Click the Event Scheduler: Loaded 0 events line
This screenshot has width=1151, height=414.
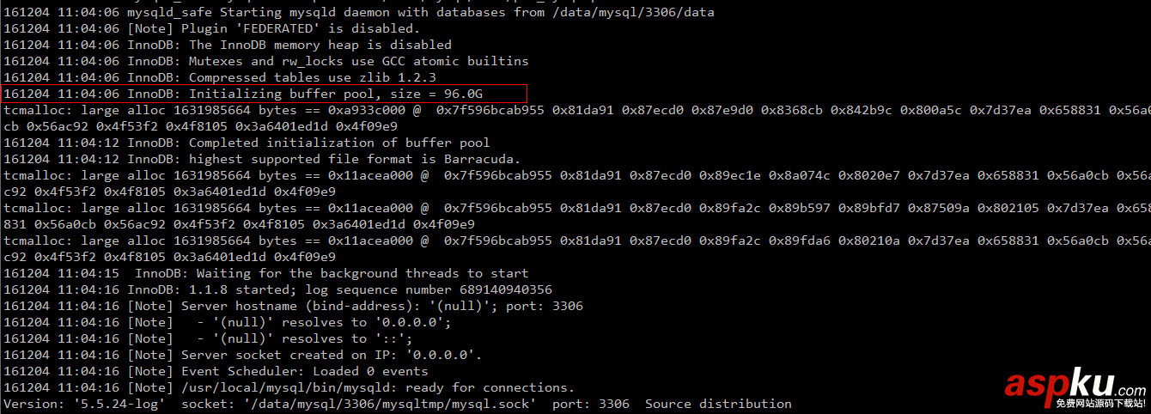pyautogui.click(x=304, y=371)
